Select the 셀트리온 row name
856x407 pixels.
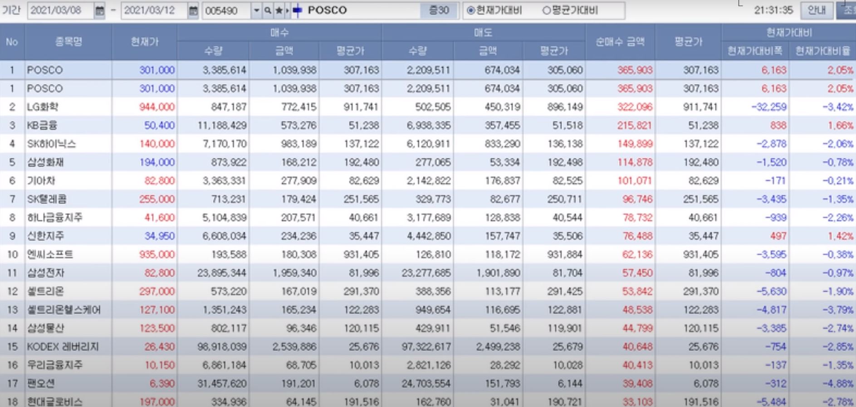[45, 291]
